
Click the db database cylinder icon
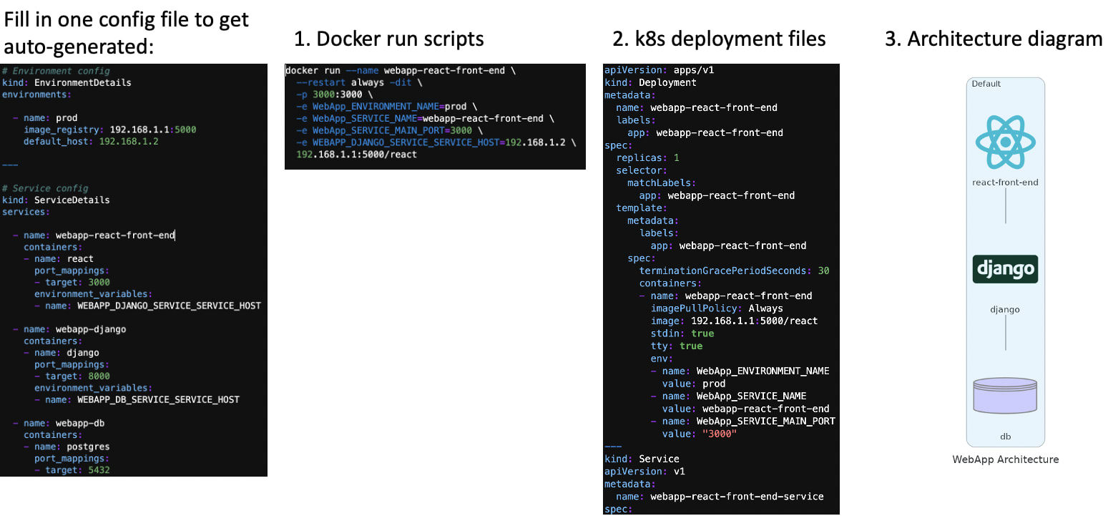coord(1005,396)
